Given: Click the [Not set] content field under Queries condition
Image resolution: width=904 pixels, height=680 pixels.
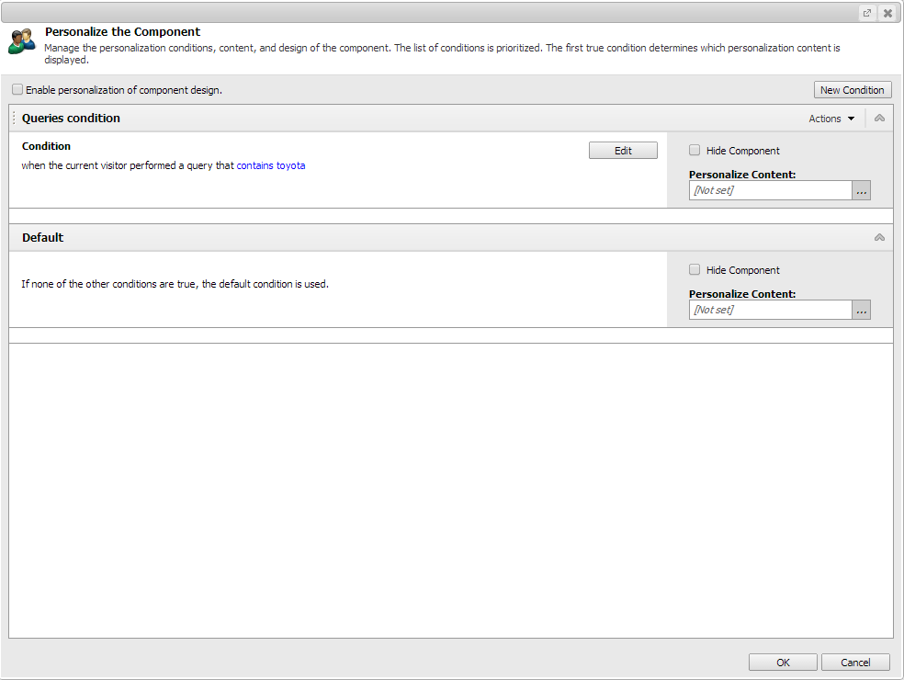Looking at the screenshot, I should tap(770, 190).
